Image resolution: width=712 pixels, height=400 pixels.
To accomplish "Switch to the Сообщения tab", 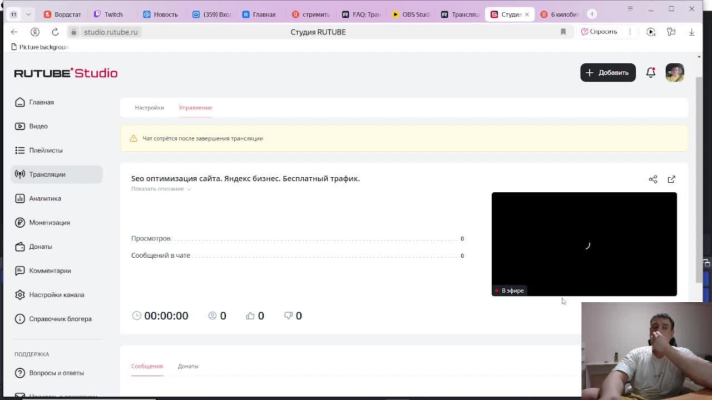I will point(147,366).
